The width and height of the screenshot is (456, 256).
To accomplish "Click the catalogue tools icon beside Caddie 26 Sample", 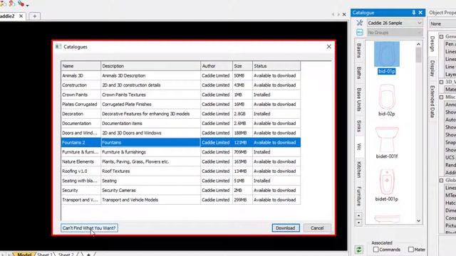I will tap(360, 23).
